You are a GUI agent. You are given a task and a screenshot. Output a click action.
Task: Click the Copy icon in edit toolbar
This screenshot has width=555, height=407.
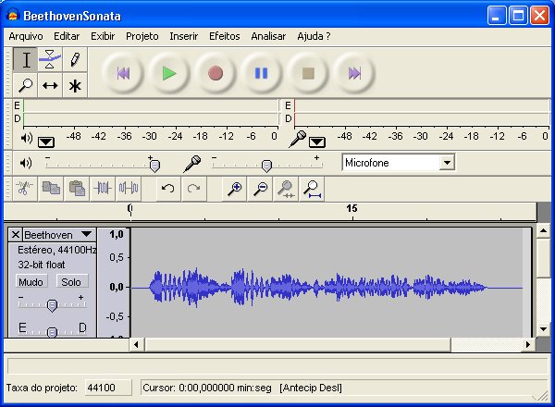[x=51, y=189]
